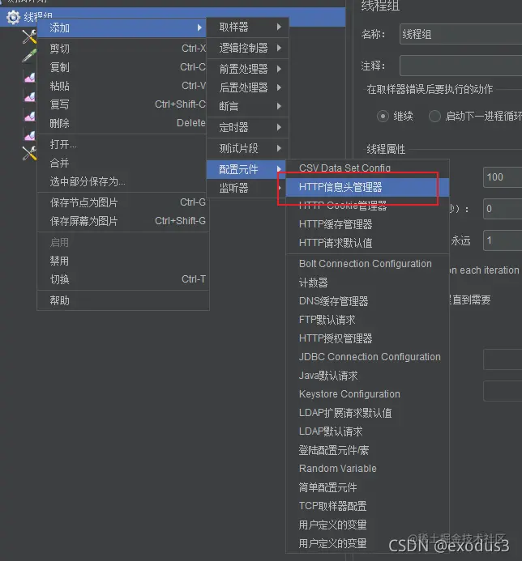522x561 pixels.
Task: Add the HTTP信息头管理器 element
Action: click(x=367, y=187)
